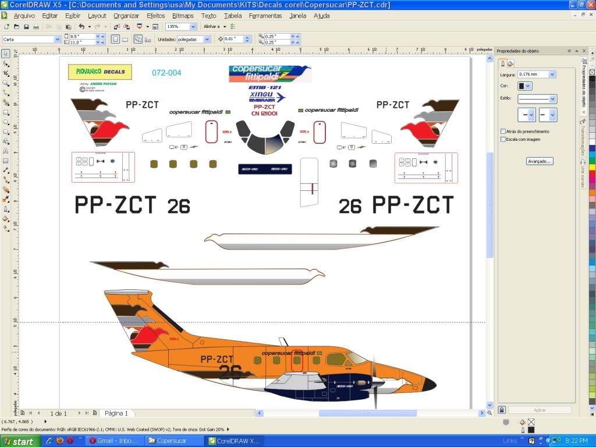Viewport: 596px width, 447px height.
Task: Select the Fill bucket tool in the toolbox
Action: point(6,219)
